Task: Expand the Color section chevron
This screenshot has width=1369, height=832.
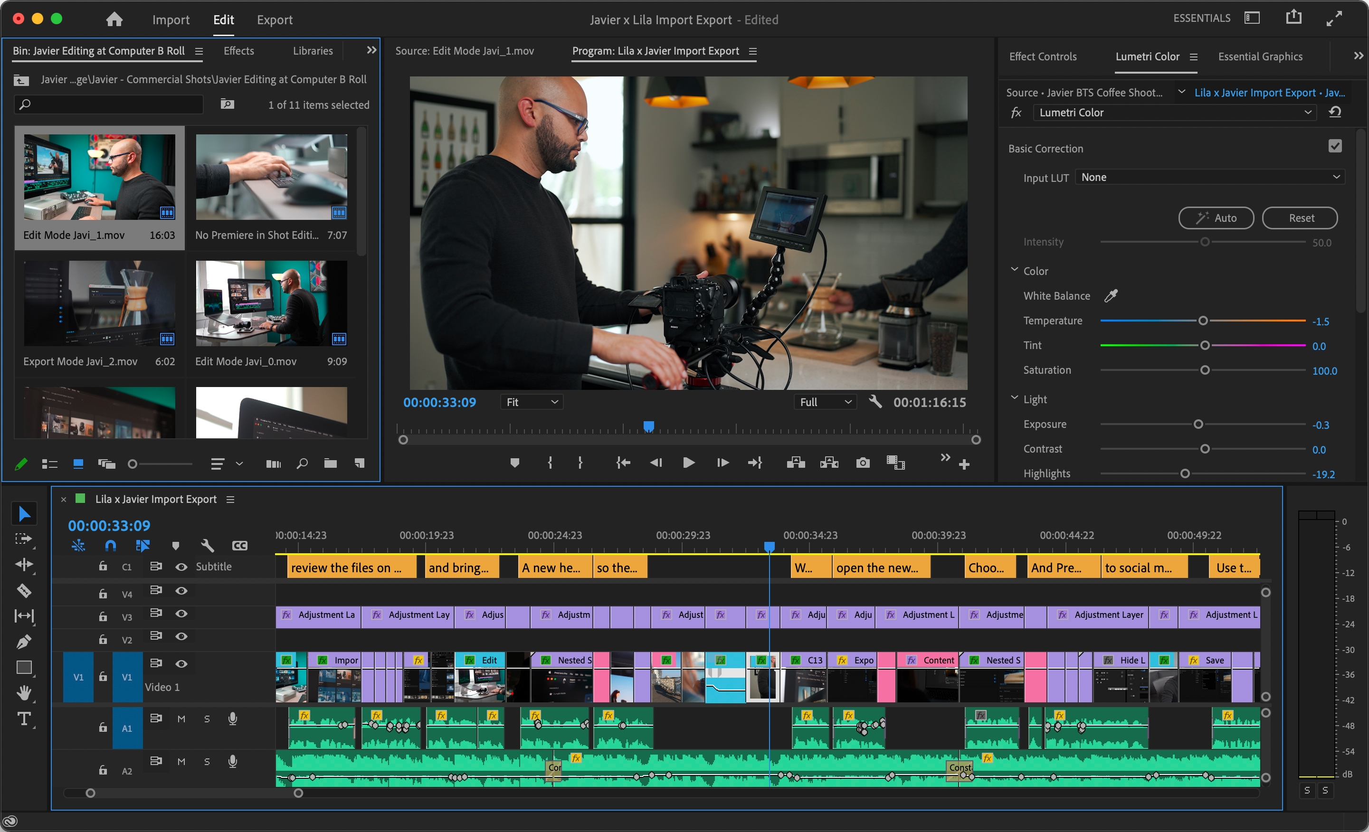Action: pyautogui.click(x=1016, y=271)
